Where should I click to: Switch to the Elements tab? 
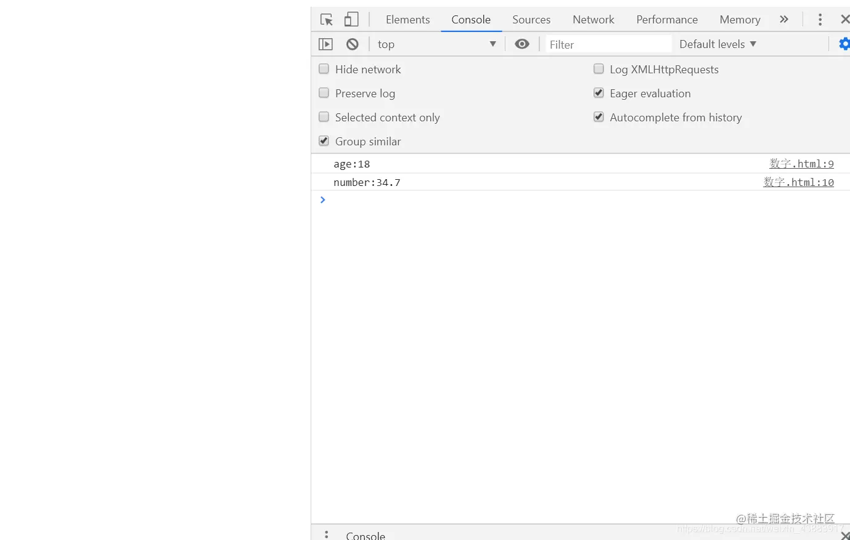coord(408,20)
